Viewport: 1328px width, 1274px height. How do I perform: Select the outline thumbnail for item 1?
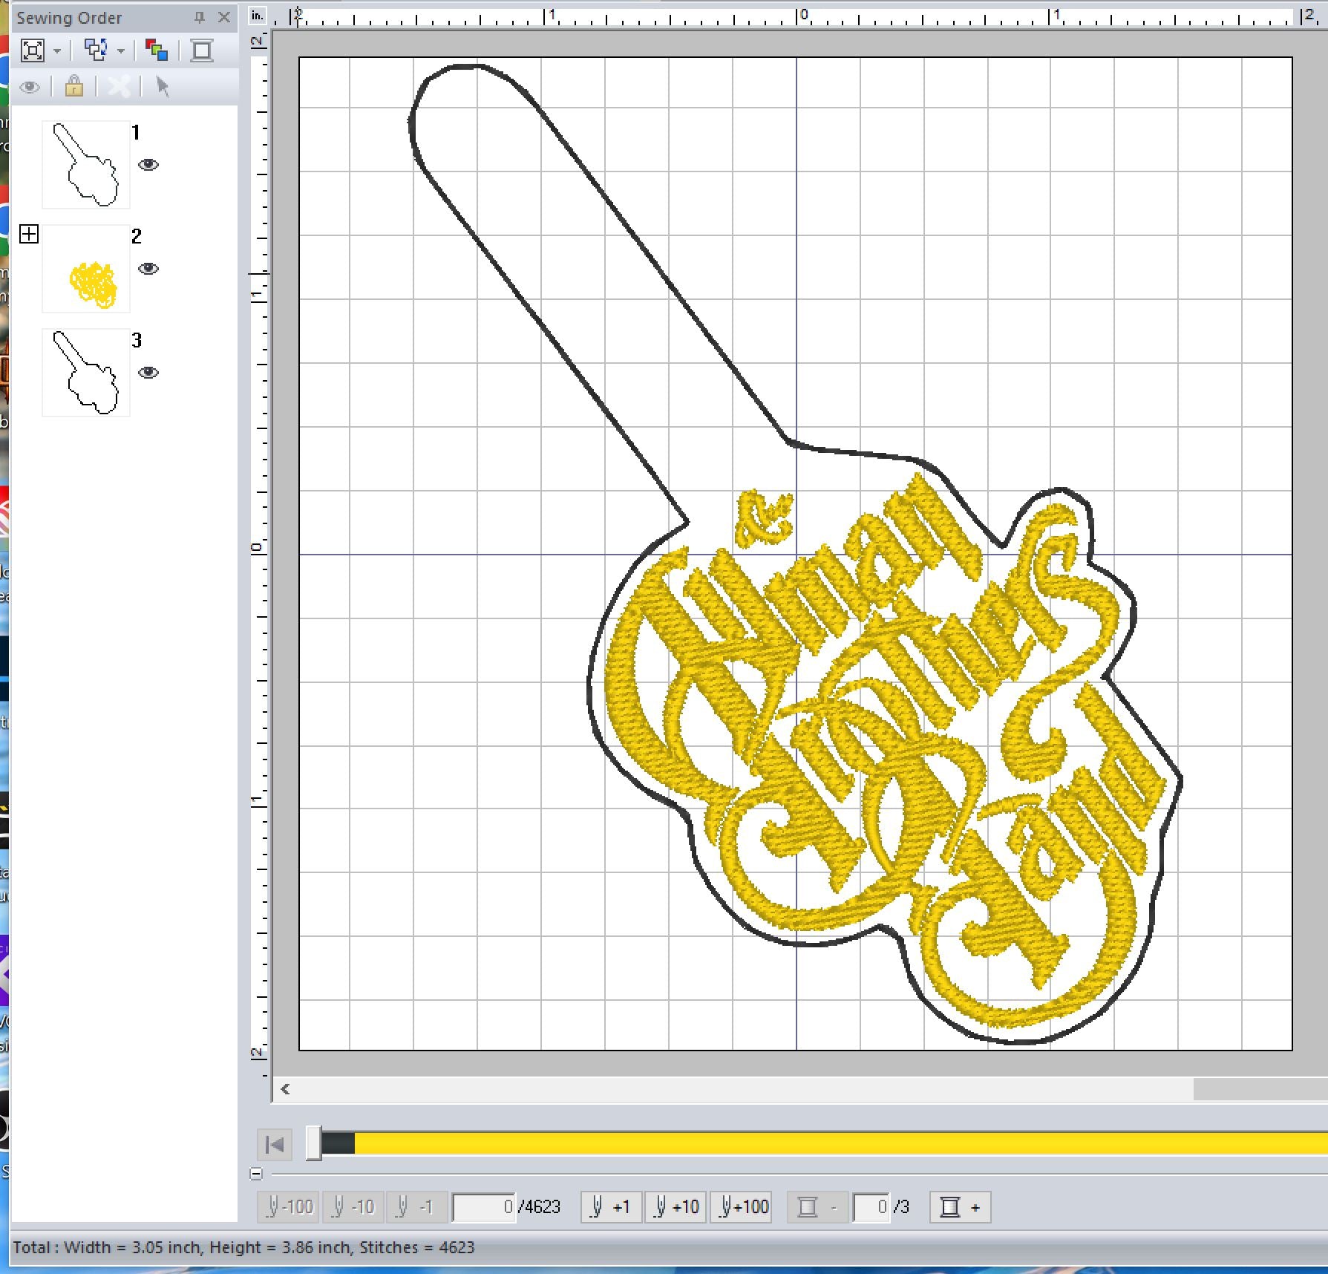(x=85, y=165)
